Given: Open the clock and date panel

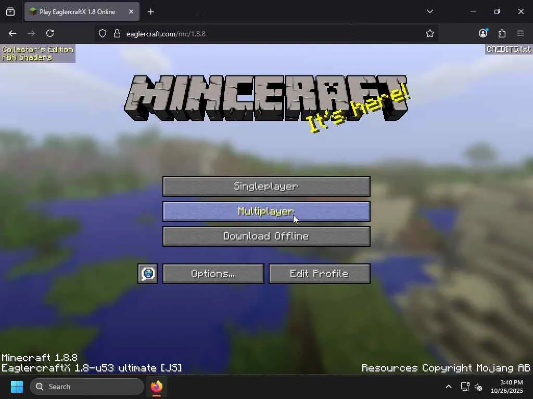Looking at the screenshot, I should (507, 387).
